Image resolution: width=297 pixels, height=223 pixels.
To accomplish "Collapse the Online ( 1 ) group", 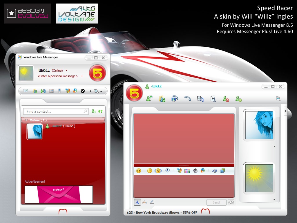I will [26, 120].
